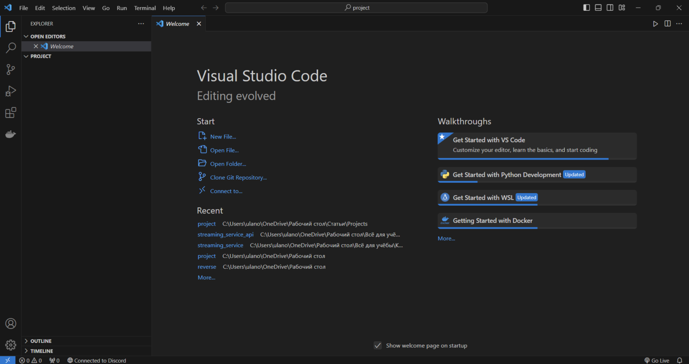Viewport: 689px width, 364px height.
Task: Open the Accounts icon menu
Action: click(x=10, y=324)
